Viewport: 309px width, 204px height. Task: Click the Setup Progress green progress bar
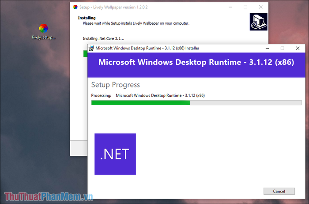click(196, 102)
